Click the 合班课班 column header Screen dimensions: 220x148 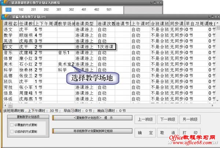coord(159,24)
